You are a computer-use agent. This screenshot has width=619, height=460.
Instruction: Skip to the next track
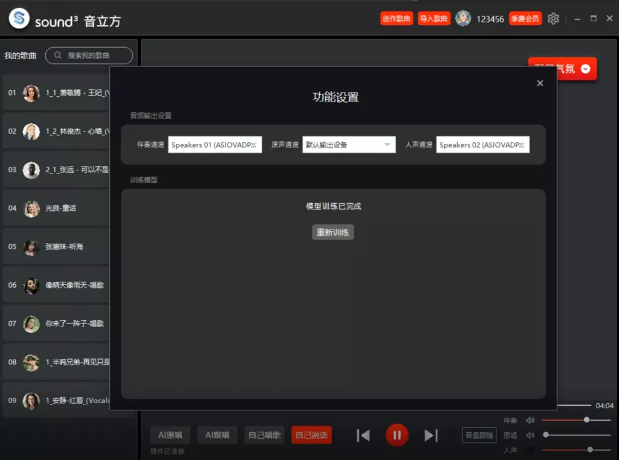pos(430,436)
